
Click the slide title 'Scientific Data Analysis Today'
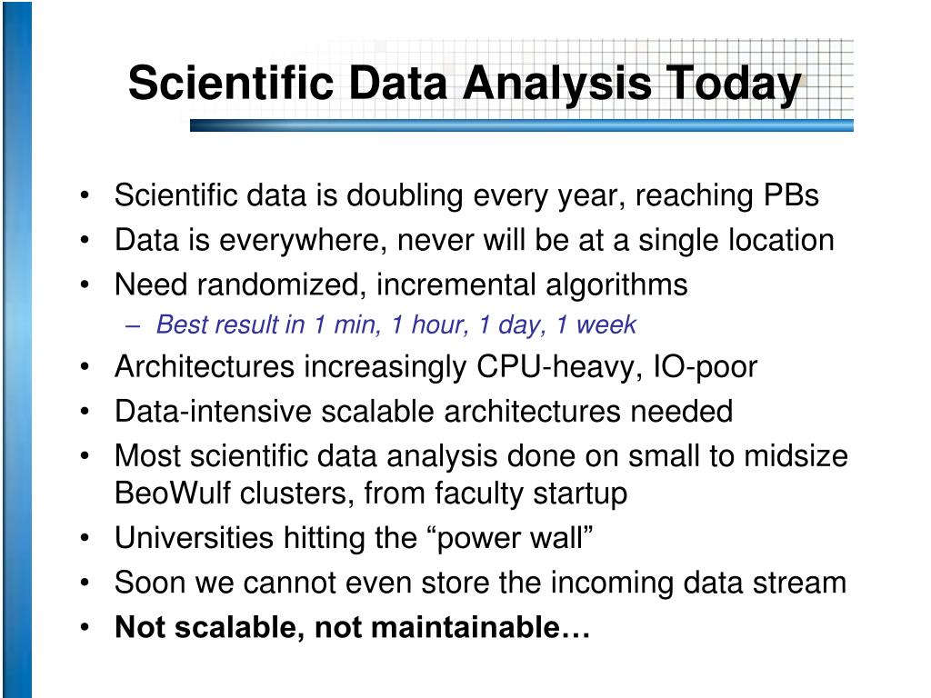(x=465, y=85)
